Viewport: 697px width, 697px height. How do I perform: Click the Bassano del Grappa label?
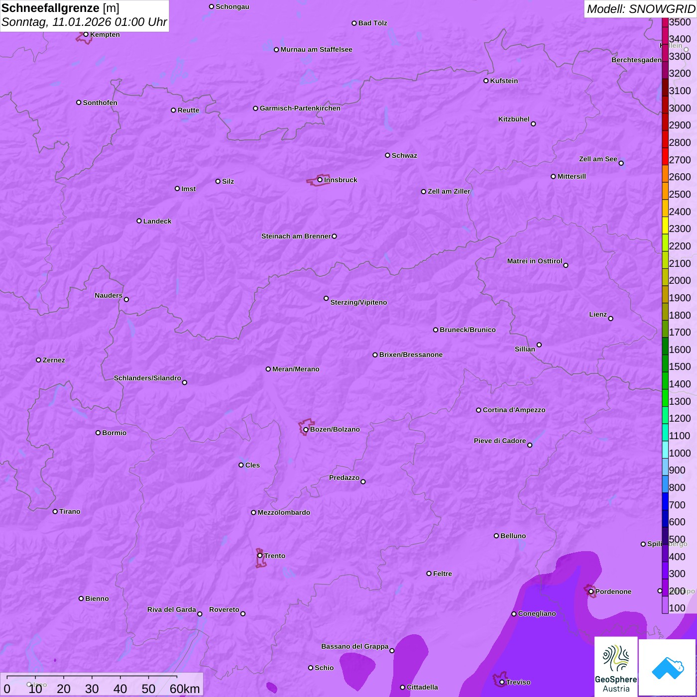click(355, 646)
